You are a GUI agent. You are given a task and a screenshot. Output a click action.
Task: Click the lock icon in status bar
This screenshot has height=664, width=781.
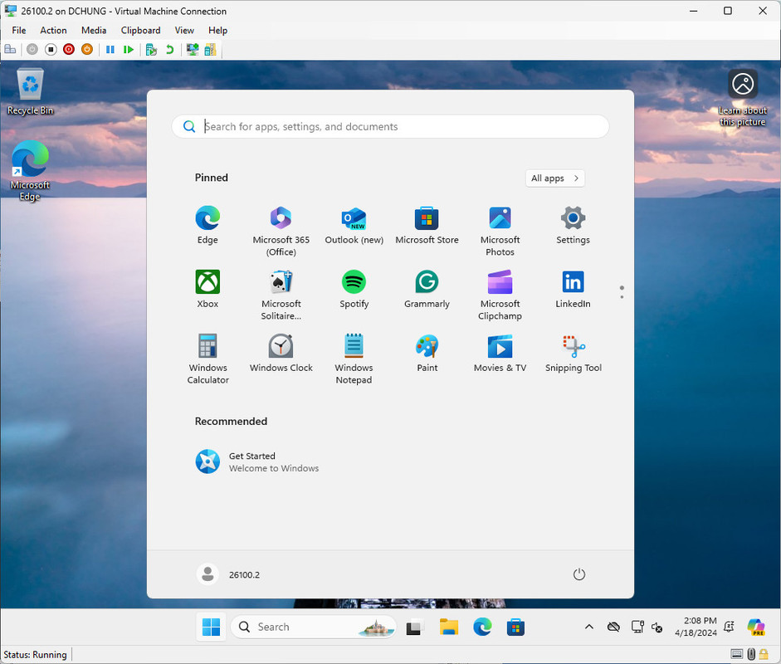pos(764,653)
